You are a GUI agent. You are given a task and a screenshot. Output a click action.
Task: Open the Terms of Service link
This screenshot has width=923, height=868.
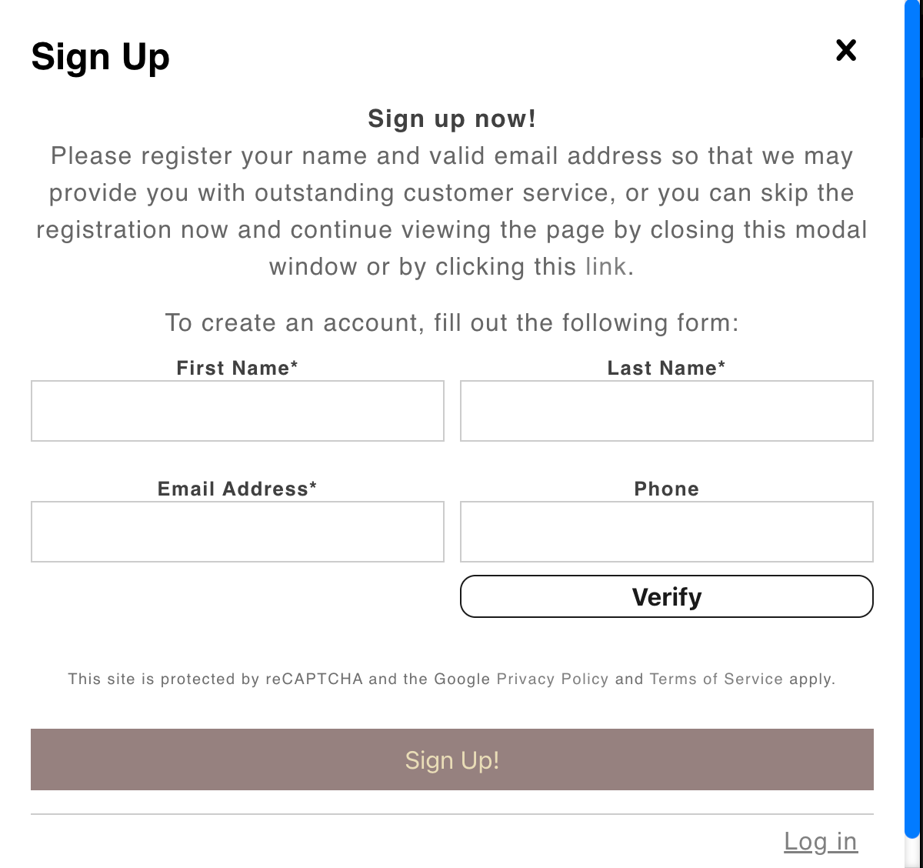[x=716, y=679]
